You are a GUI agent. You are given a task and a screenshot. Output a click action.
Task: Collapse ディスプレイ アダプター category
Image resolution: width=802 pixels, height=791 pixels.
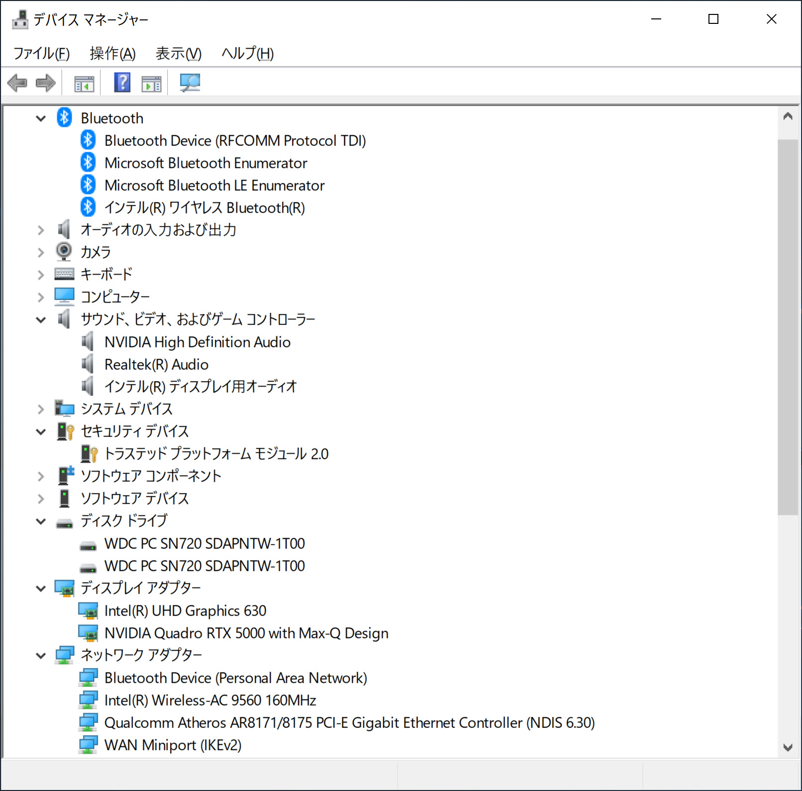[41, 588]
